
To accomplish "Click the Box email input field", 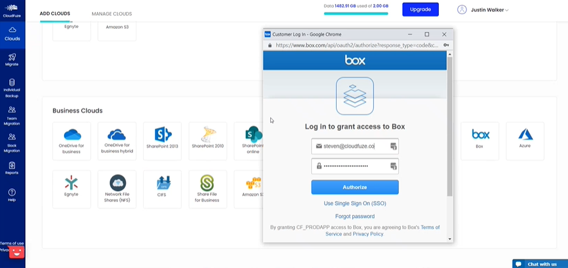I will [x=355, y=146].
